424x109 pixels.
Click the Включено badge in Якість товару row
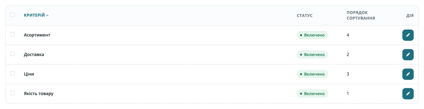[x=312, y=94]
